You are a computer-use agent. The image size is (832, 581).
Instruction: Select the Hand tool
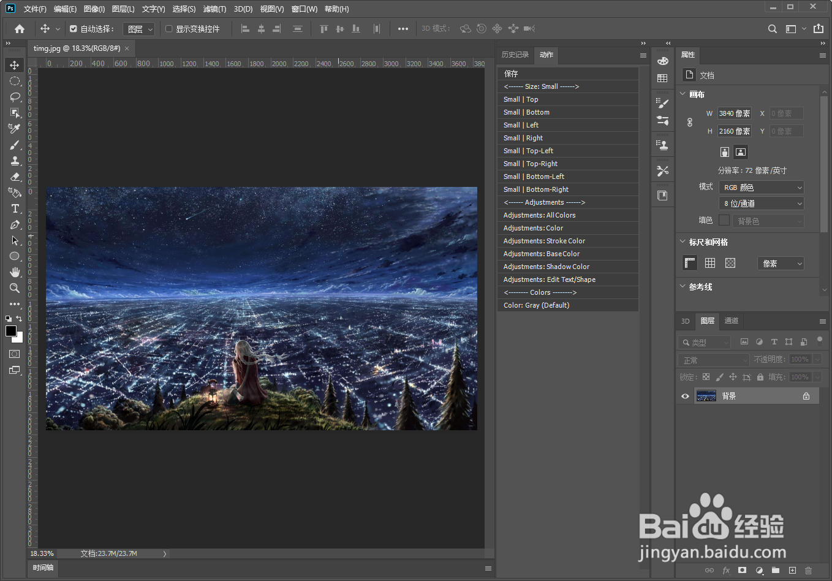(x=15, y=272)
